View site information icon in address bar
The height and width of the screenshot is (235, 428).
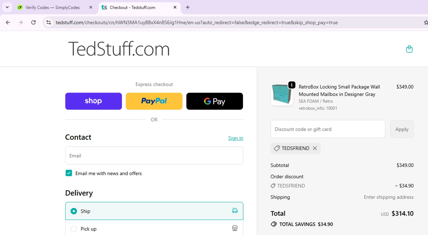pos(49,23)
